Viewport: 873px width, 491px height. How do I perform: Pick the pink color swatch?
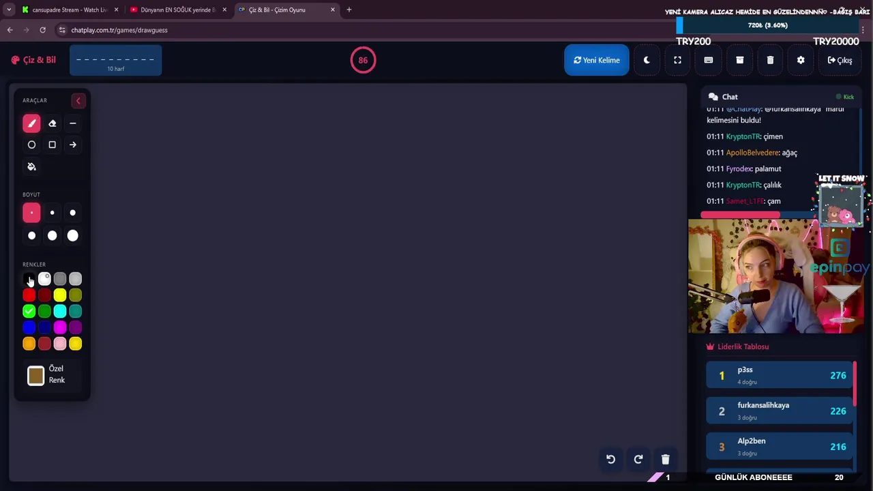60,344
